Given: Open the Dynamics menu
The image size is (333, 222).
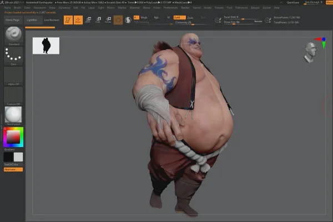Looking at the screenshot, I should coord(64,8).
